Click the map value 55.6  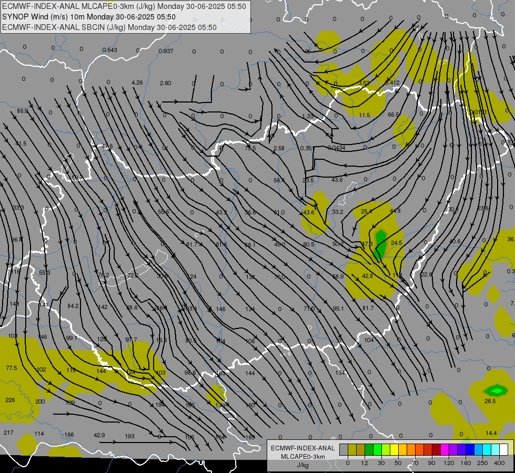pyautogui.click(x=164, y=212)
